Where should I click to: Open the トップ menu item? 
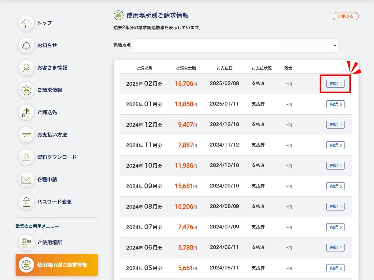45,23
